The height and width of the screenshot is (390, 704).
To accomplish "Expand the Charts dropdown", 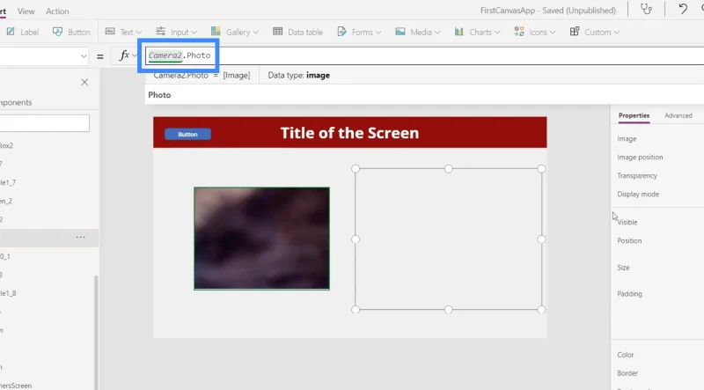I will [x=477, y=32].
